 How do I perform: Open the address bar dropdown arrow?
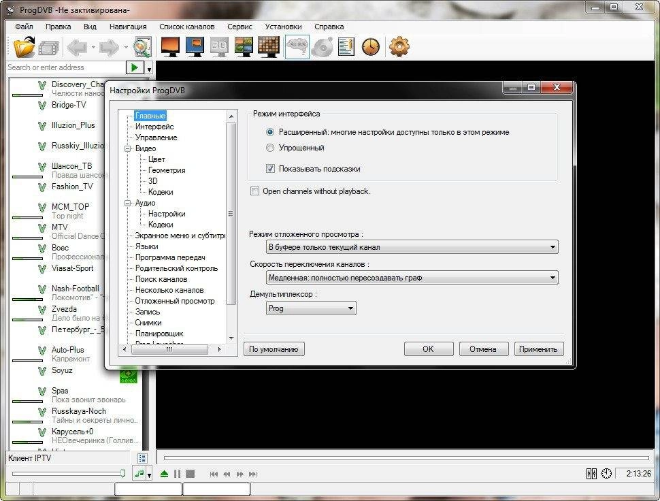[149, 68]
